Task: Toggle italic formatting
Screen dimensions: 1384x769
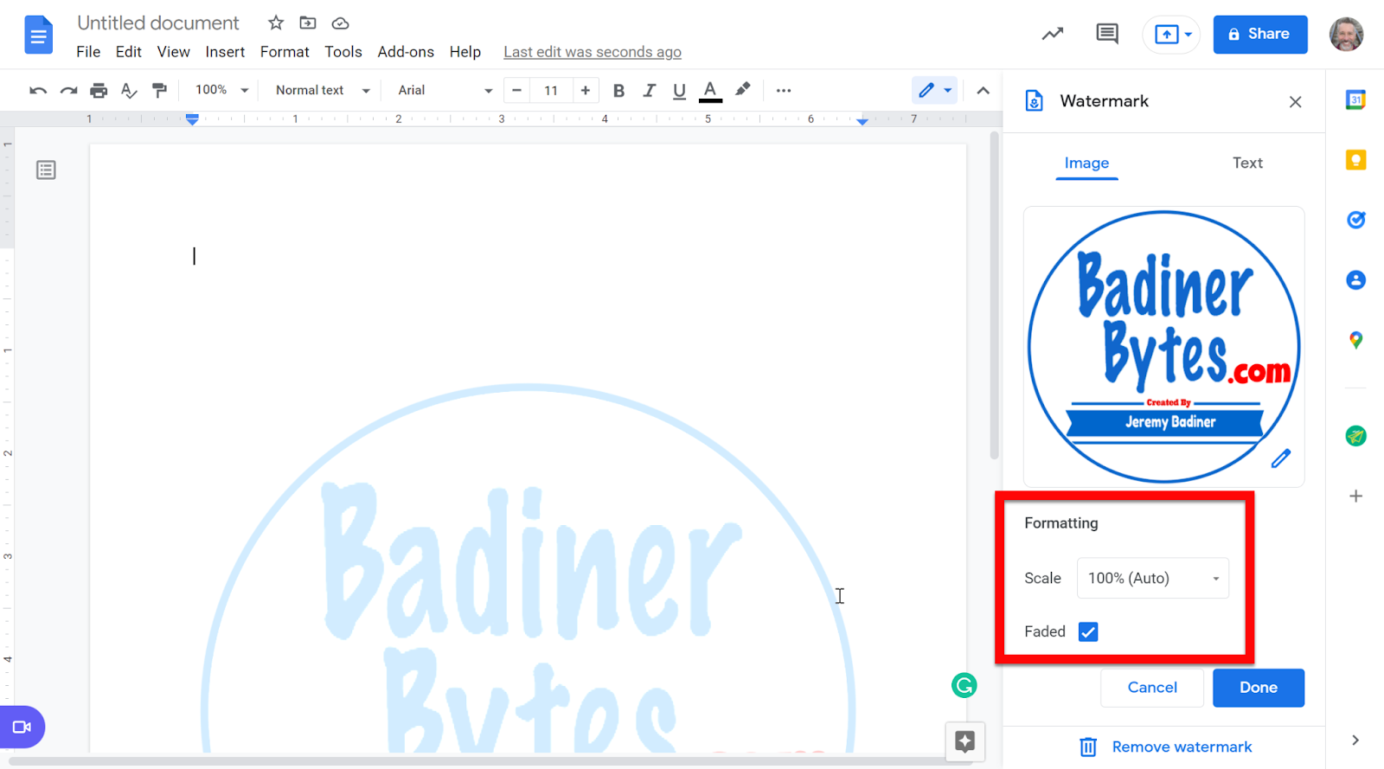Action: [649, 90]
